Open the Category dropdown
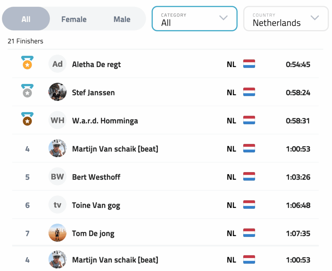The width and height of the screenshot is (332, 271). [194, 19]
